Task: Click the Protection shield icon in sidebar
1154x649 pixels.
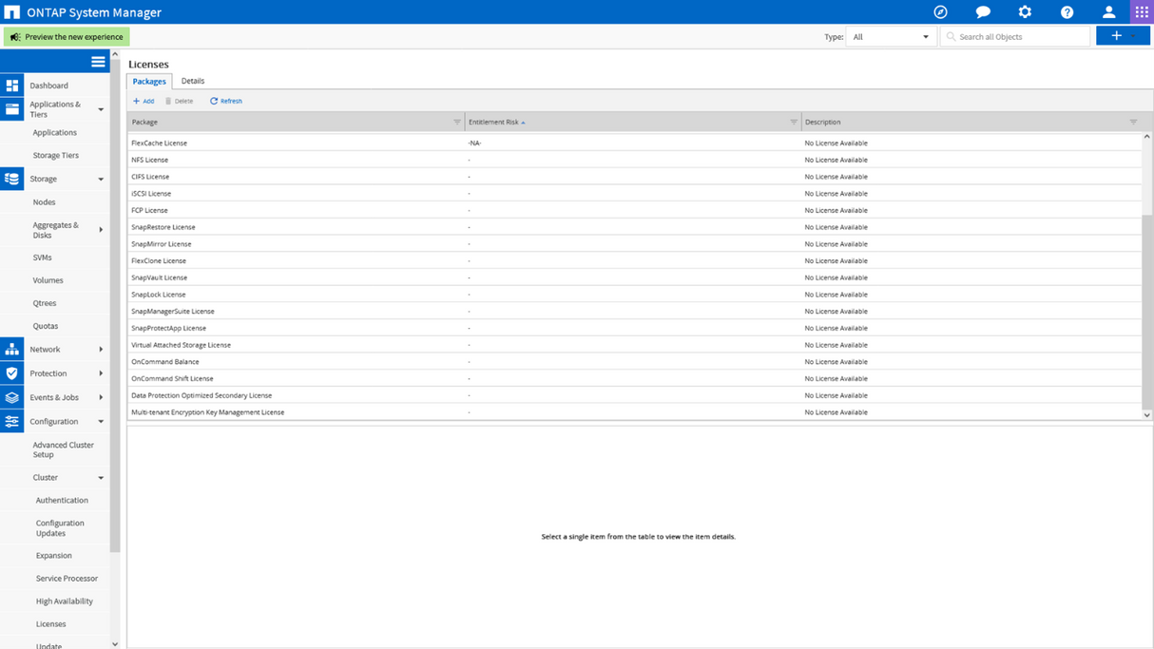Action: pyautogui.click(x=11, y=373)
